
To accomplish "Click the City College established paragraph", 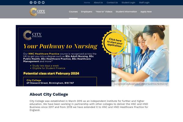I will [89, 106].
